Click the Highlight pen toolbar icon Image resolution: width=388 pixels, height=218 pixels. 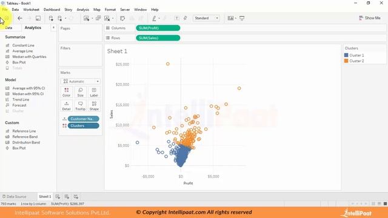pyautogui.click(x=154, y=18)
